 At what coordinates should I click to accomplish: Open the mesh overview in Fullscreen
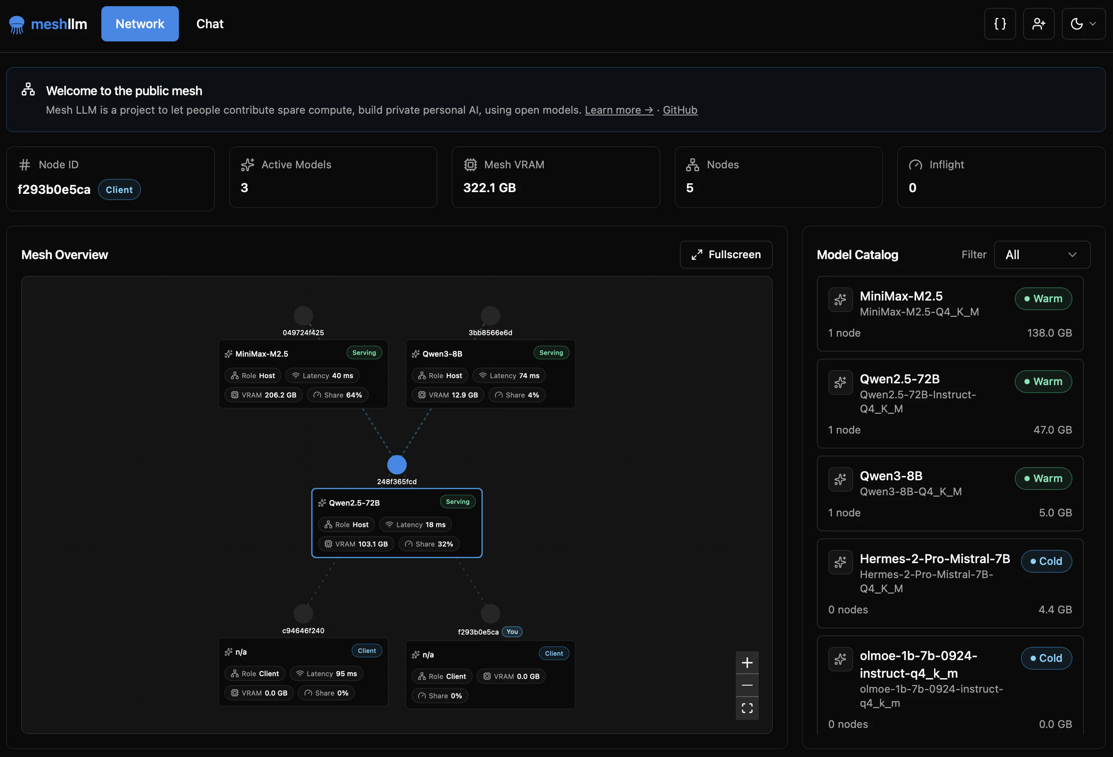coord(726,255)
